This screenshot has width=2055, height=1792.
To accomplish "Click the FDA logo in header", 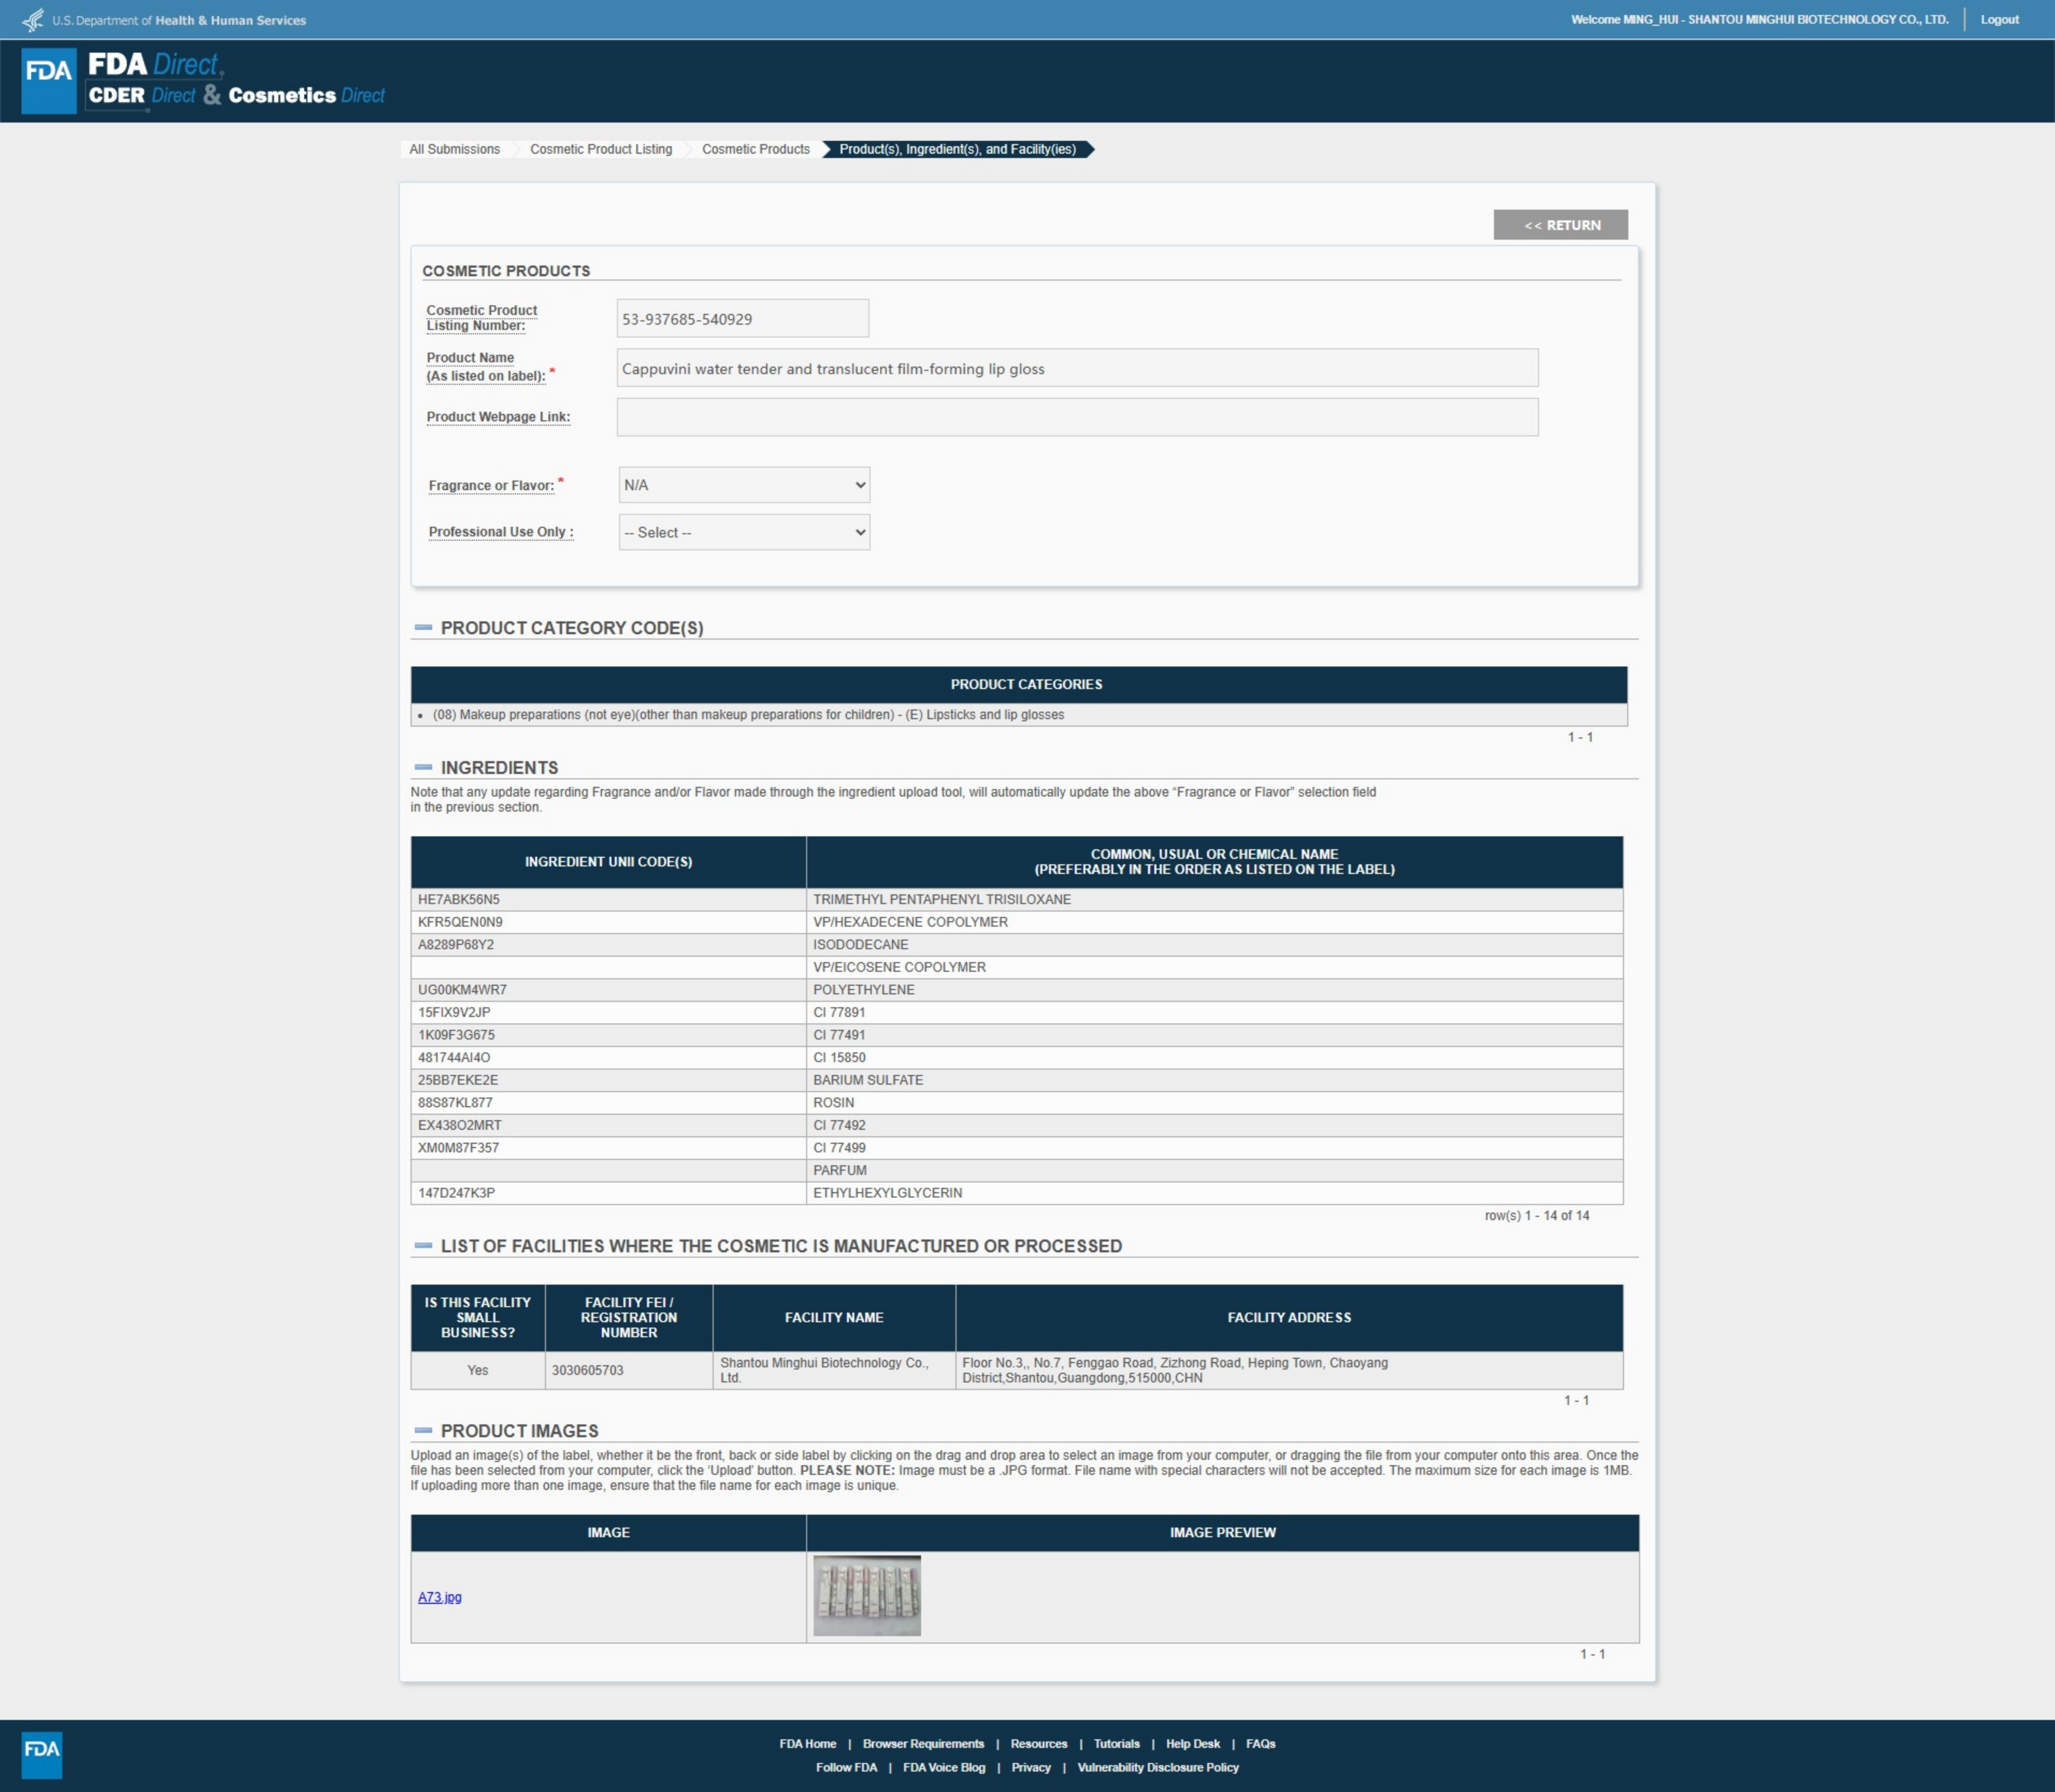I will point(48,80).
